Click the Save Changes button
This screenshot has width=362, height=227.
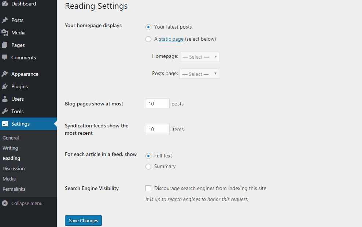[83, 220]
